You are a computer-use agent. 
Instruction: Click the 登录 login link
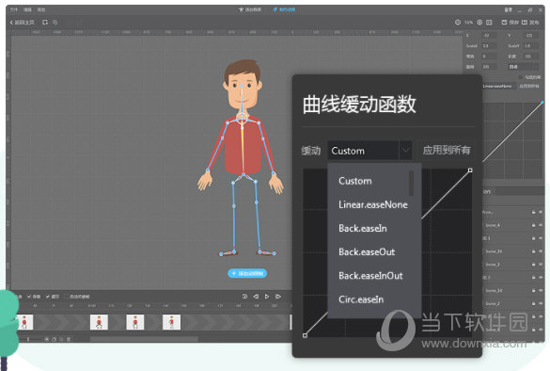coord(509,9)
